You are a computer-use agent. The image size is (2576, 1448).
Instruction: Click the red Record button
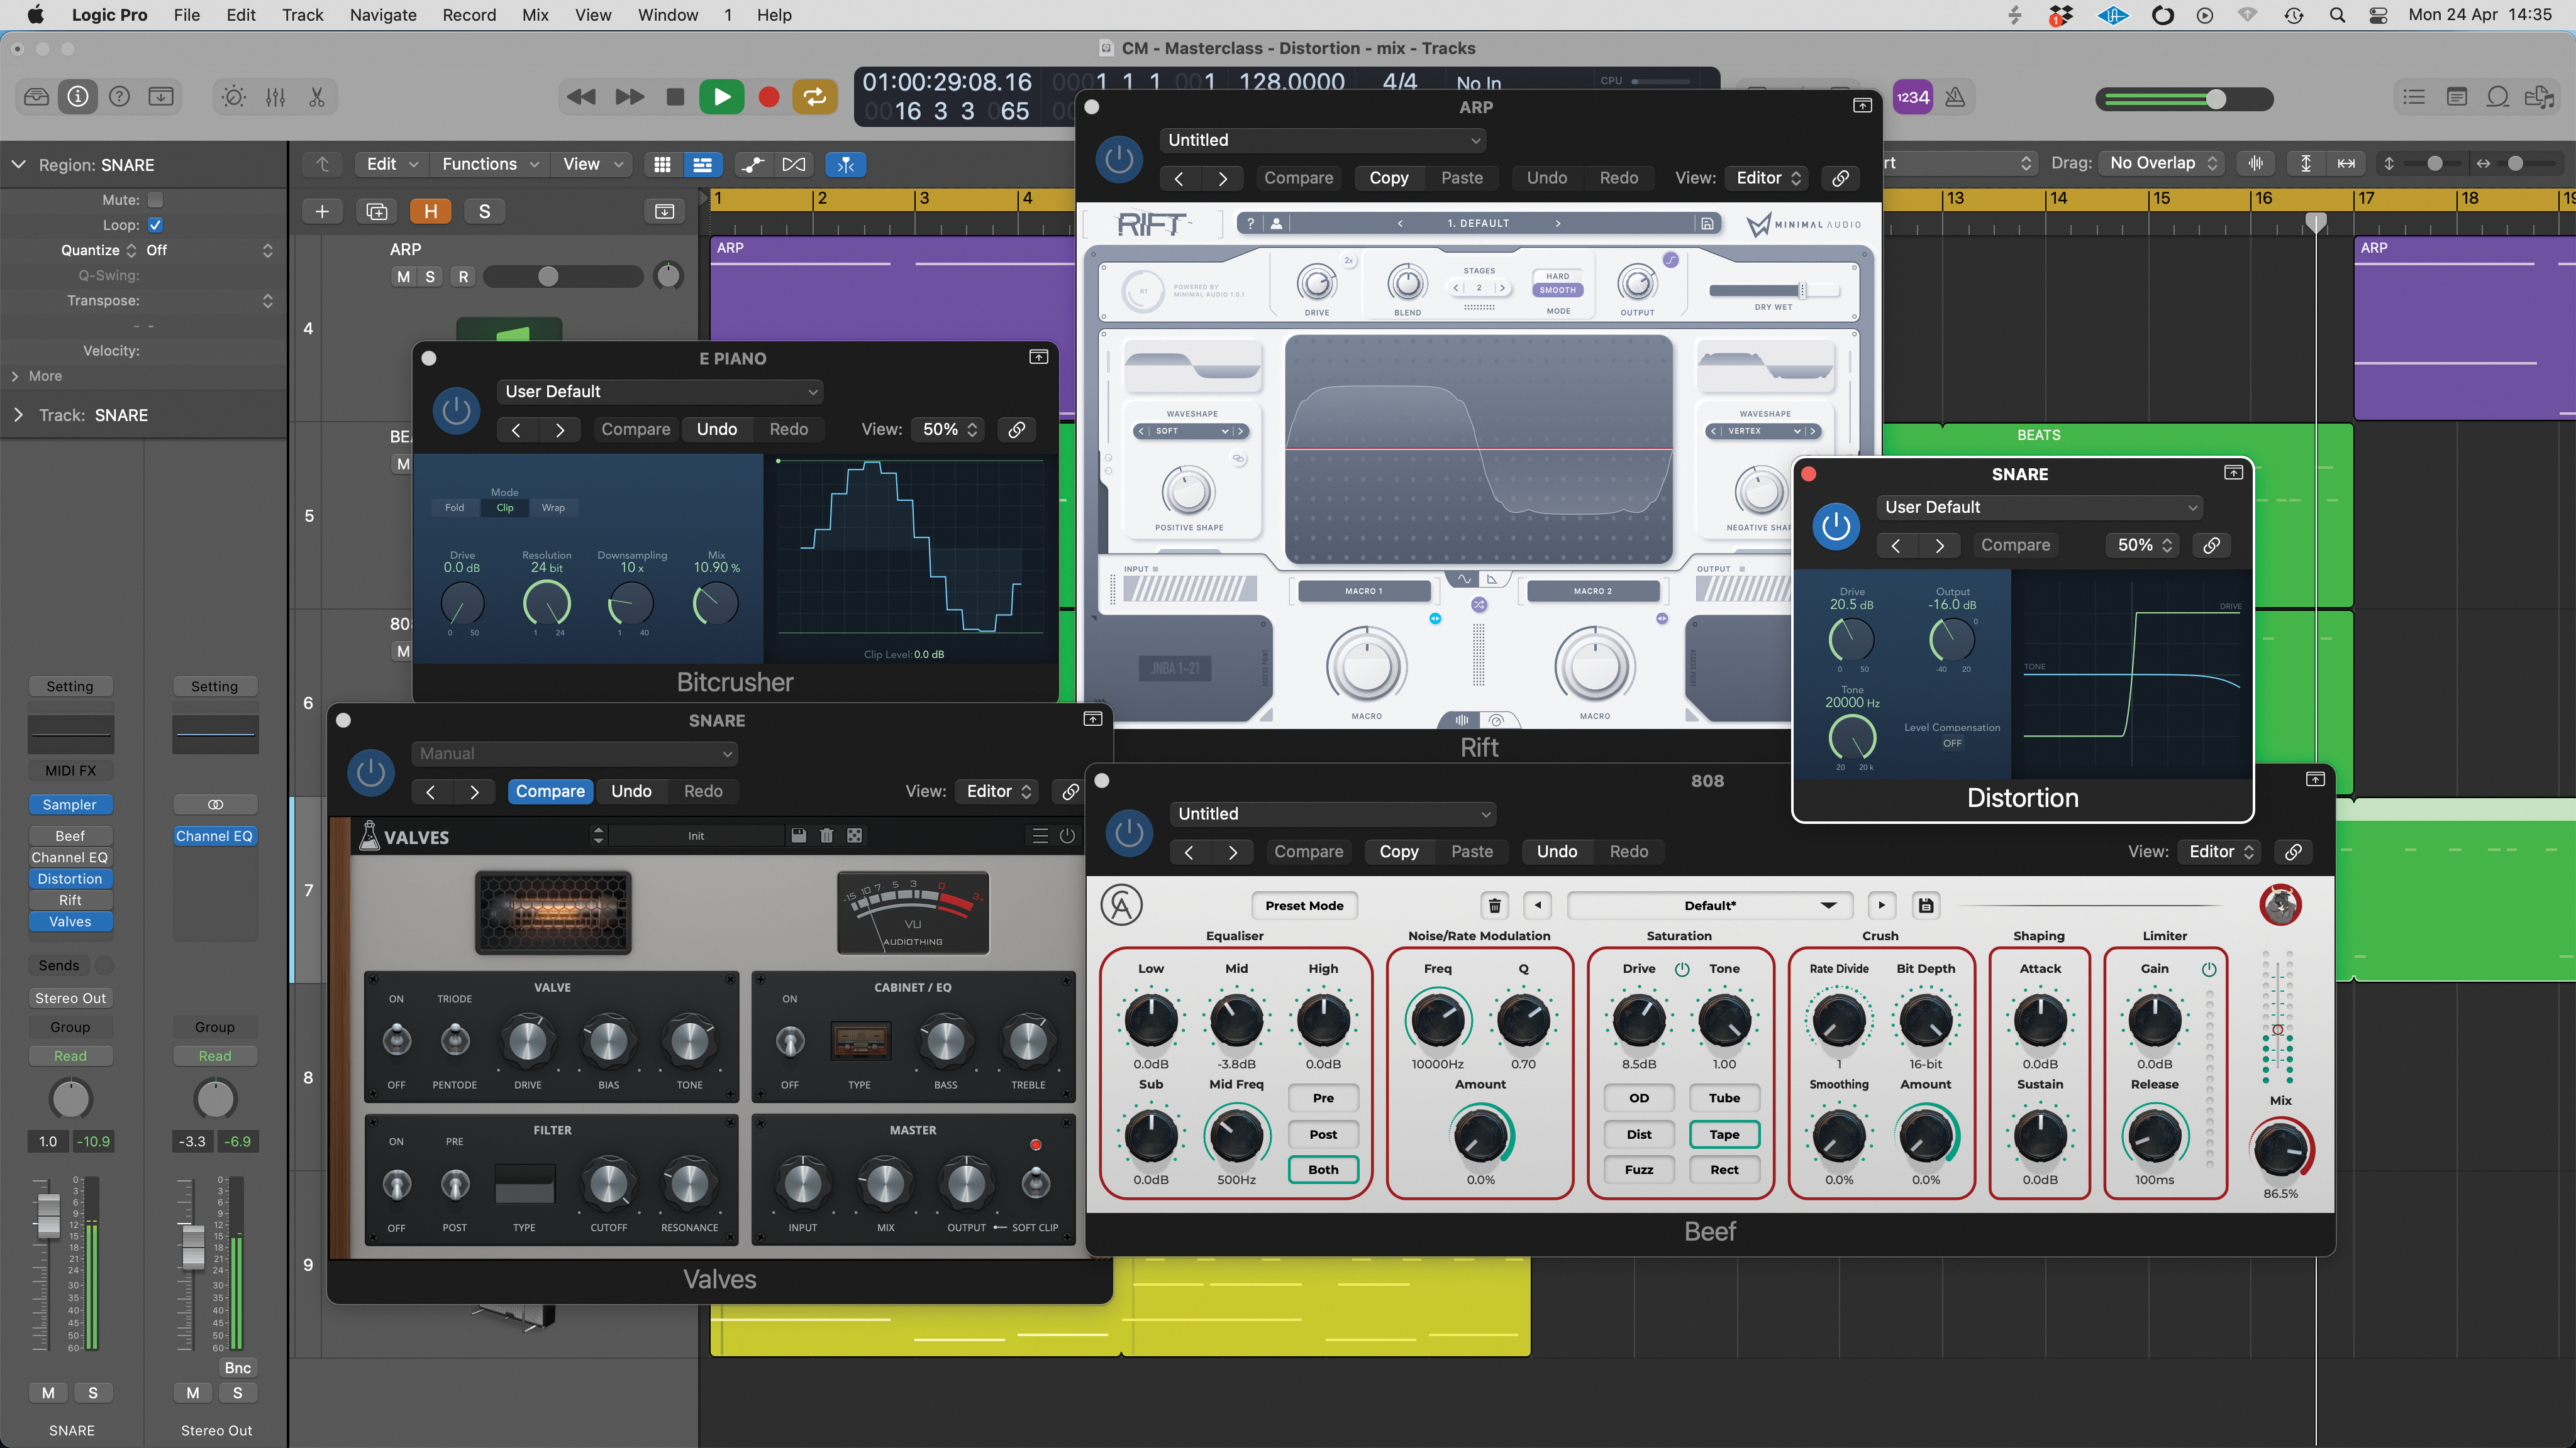point(769,97)
